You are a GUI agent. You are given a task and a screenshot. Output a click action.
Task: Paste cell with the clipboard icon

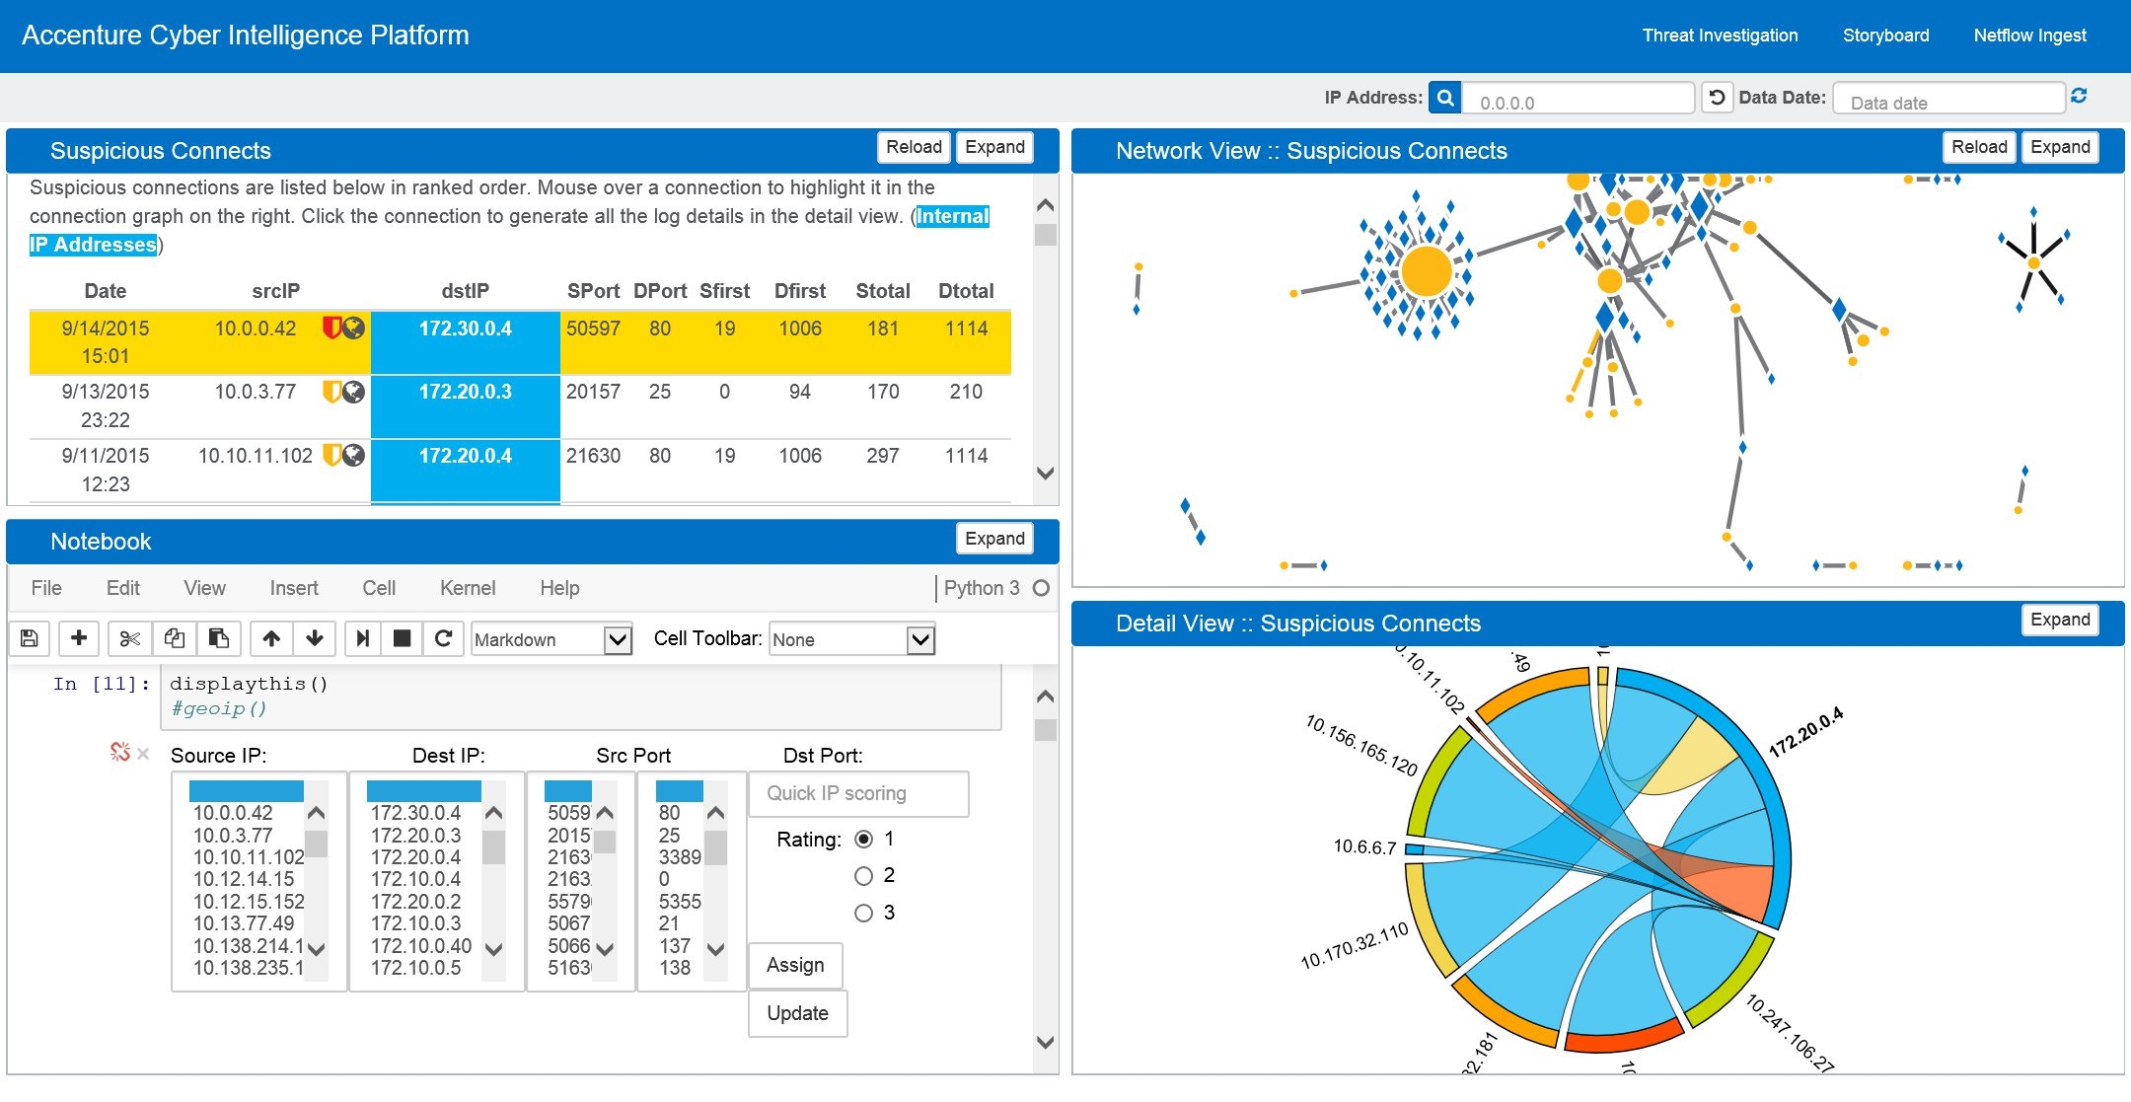coord(219,638)
